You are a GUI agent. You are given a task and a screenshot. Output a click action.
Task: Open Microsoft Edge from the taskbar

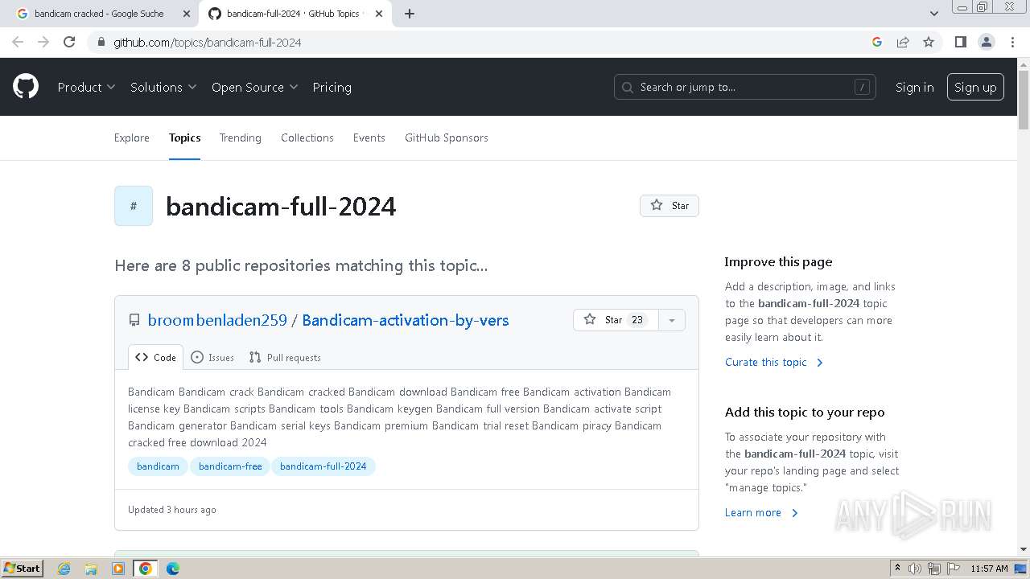(172, 569)
